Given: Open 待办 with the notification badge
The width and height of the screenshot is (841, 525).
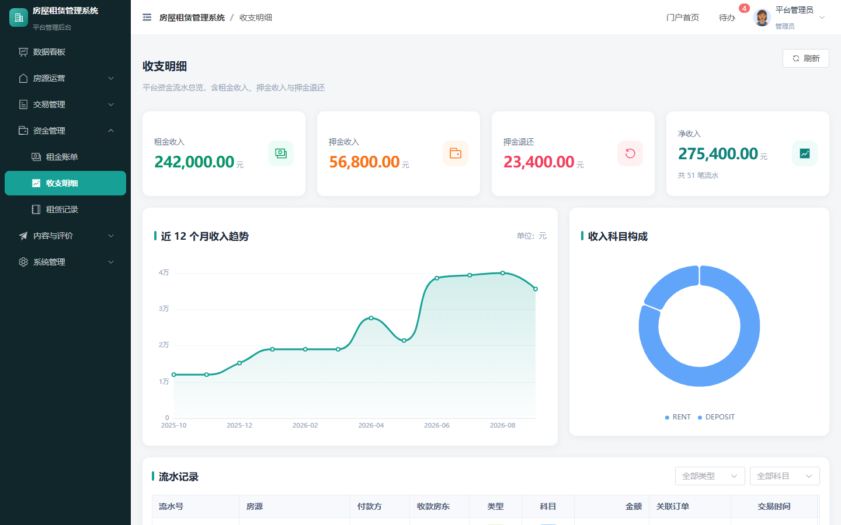Looking at the screenshot, I should pyautogui.click(x=727, y=17).
